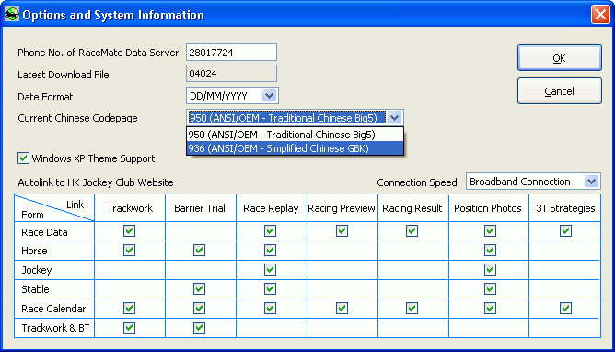This screenshot has height=352, width=615.
Task: Uncheck Race Data Trackwork link checkbox
Action: (x=130, y=230)
